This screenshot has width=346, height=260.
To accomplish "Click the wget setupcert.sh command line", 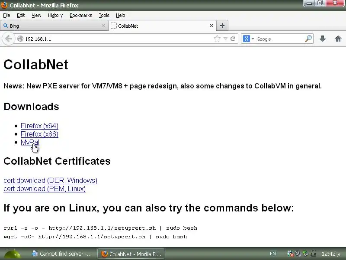I will tap(95, 237).
